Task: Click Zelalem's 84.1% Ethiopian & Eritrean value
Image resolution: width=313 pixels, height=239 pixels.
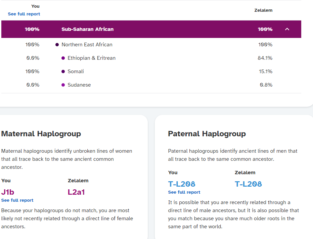Action: pyautogui.click(x=265, y=58)
